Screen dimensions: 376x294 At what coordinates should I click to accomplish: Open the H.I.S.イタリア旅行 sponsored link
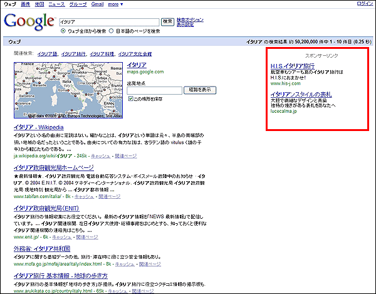[293, 66]
